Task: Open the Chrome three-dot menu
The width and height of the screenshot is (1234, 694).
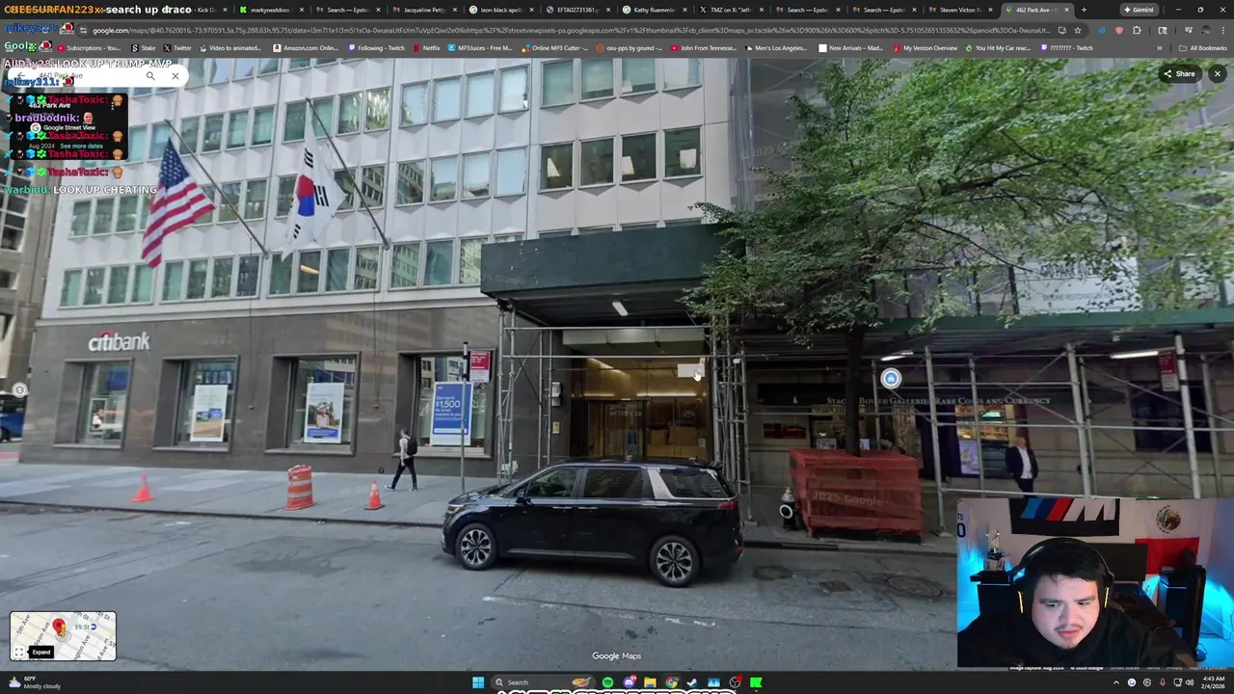Action: point(1223,30)
